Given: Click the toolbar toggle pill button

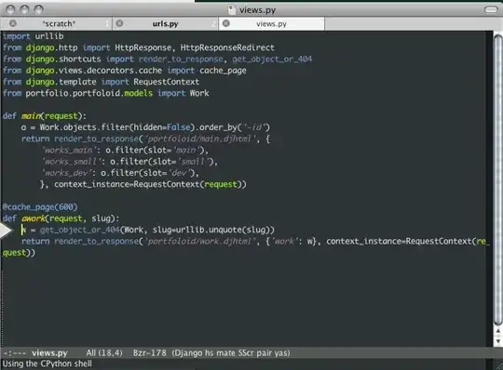Looking at the screenshot, I should 491,9.
